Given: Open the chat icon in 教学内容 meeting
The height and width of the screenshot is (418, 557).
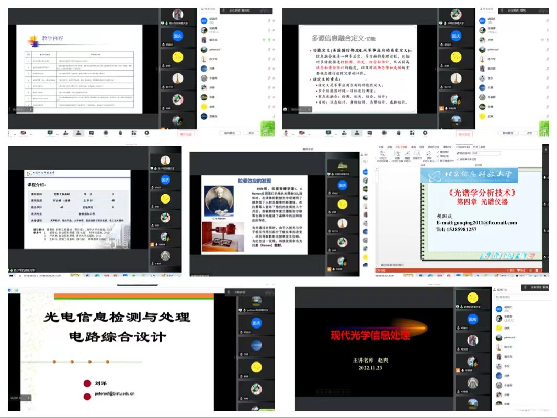Looking at the screenshot, I should (92, 133).
